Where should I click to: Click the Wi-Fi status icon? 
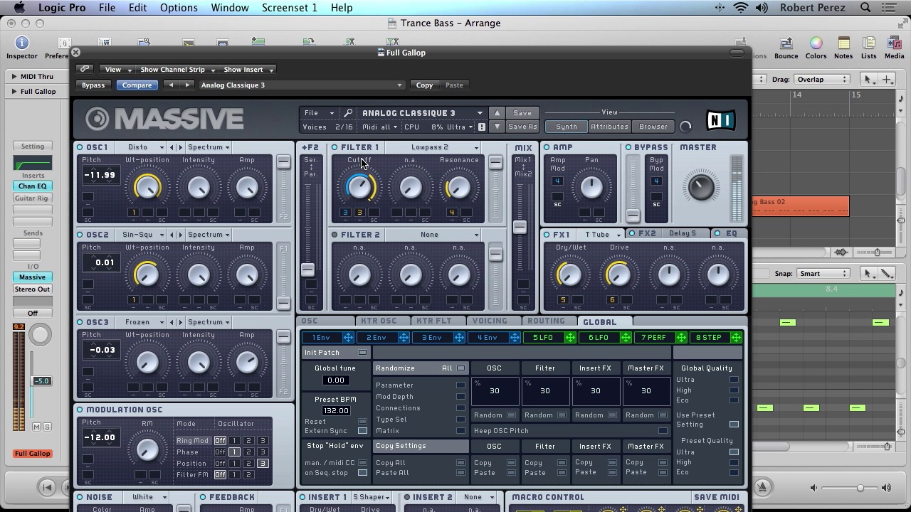(x=741, y=8)
